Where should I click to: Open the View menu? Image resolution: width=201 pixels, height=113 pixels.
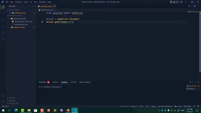tap(26, 2)
